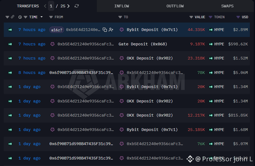The image size is (255, 166).
Task: Click Arkham entity icon before Gate row sender
Action: coord(52,44)
